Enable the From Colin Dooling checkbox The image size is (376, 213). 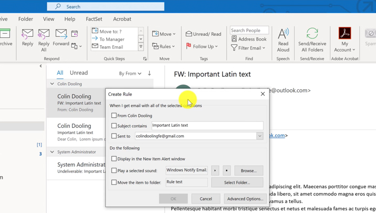click(114, 116)
